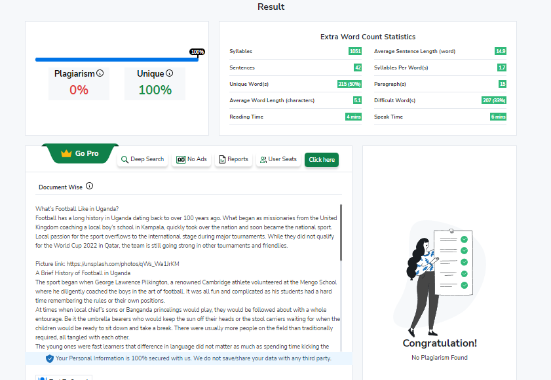Viewport: 551px width, 380px height.
Task: Click the 100% progress bar marker
Action: 197,52
